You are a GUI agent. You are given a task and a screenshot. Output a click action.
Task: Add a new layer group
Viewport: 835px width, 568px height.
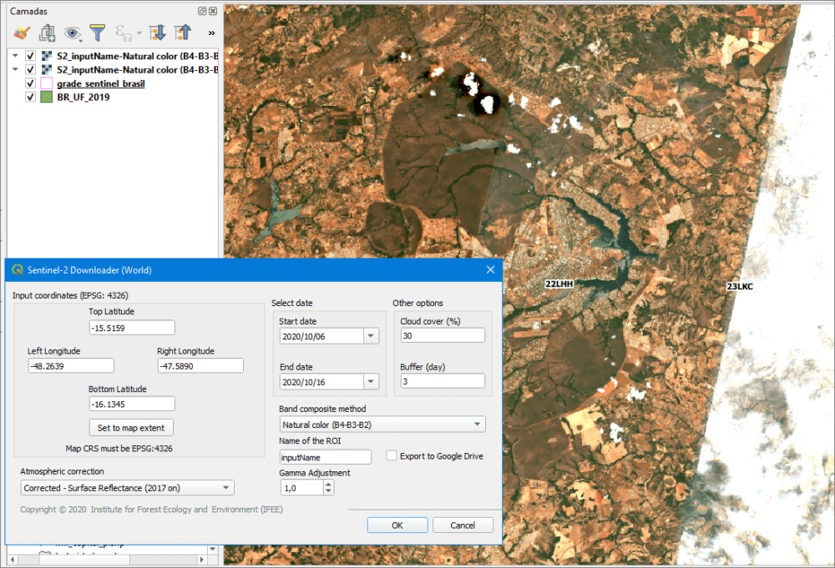point(46,33)
